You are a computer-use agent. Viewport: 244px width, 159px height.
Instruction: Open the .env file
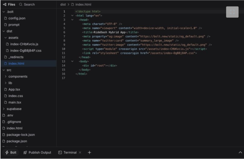click(x=10, y=116)
